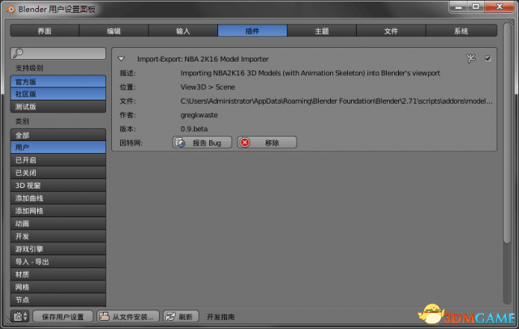Click the 移除 button to remove addon
This screenshot has width=519, height=329.
click(267, 143)
